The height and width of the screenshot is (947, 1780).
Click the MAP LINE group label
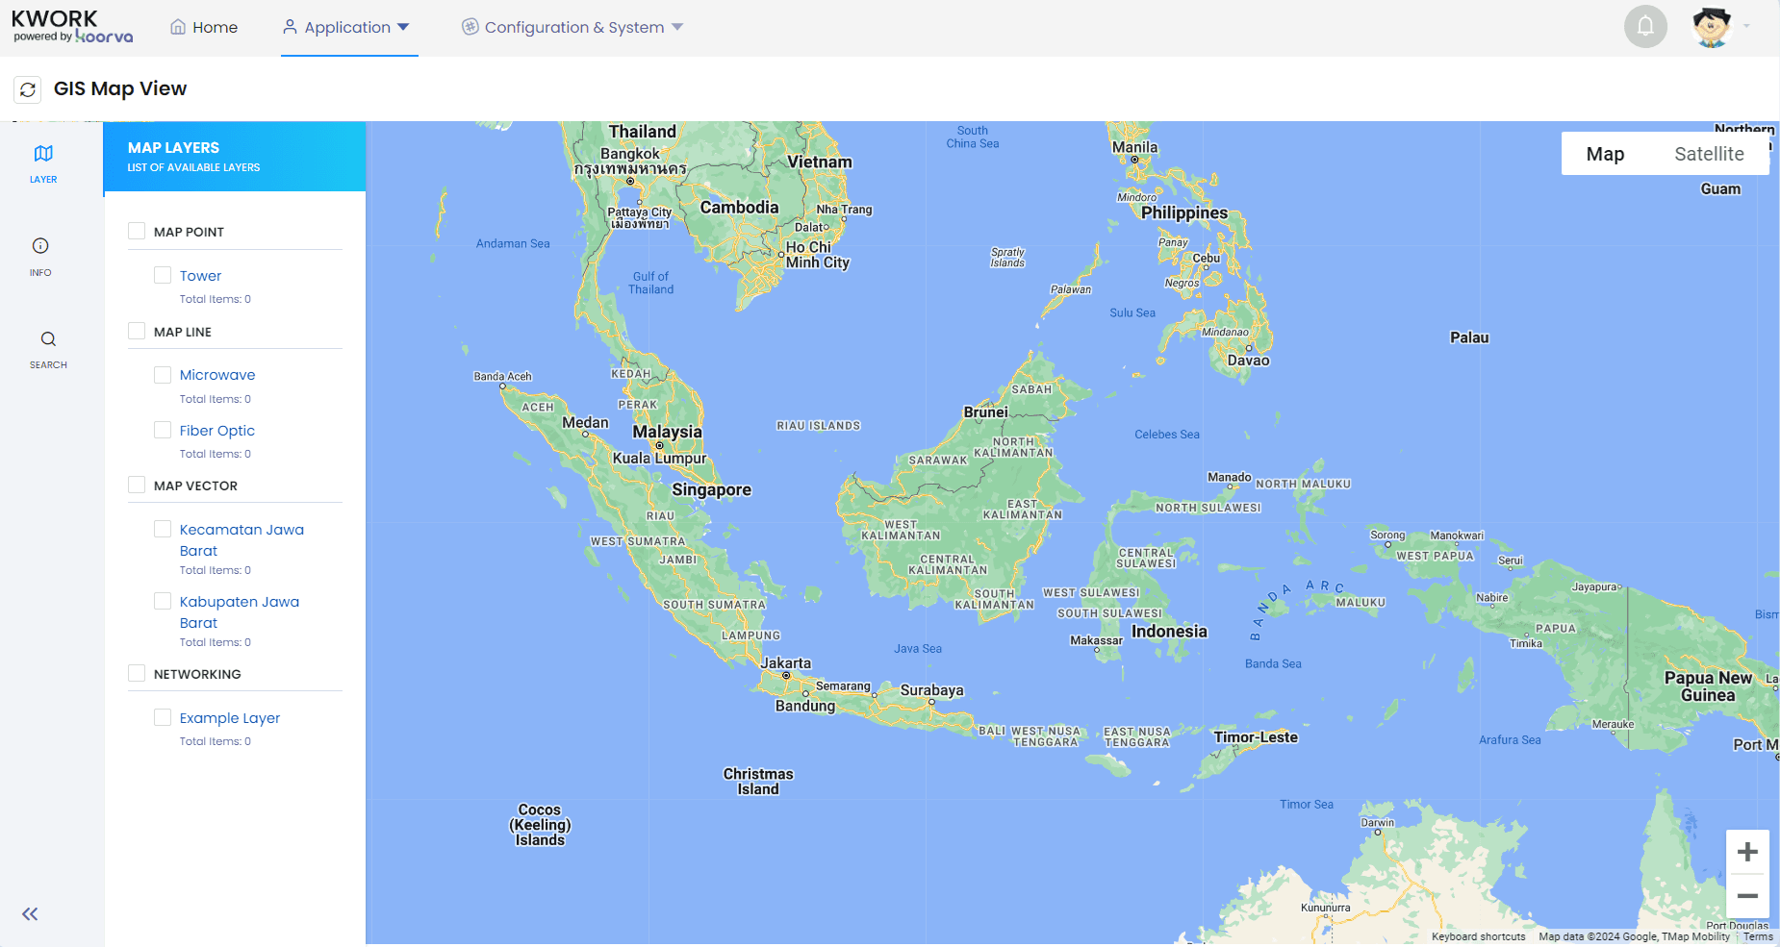[183, 332]
